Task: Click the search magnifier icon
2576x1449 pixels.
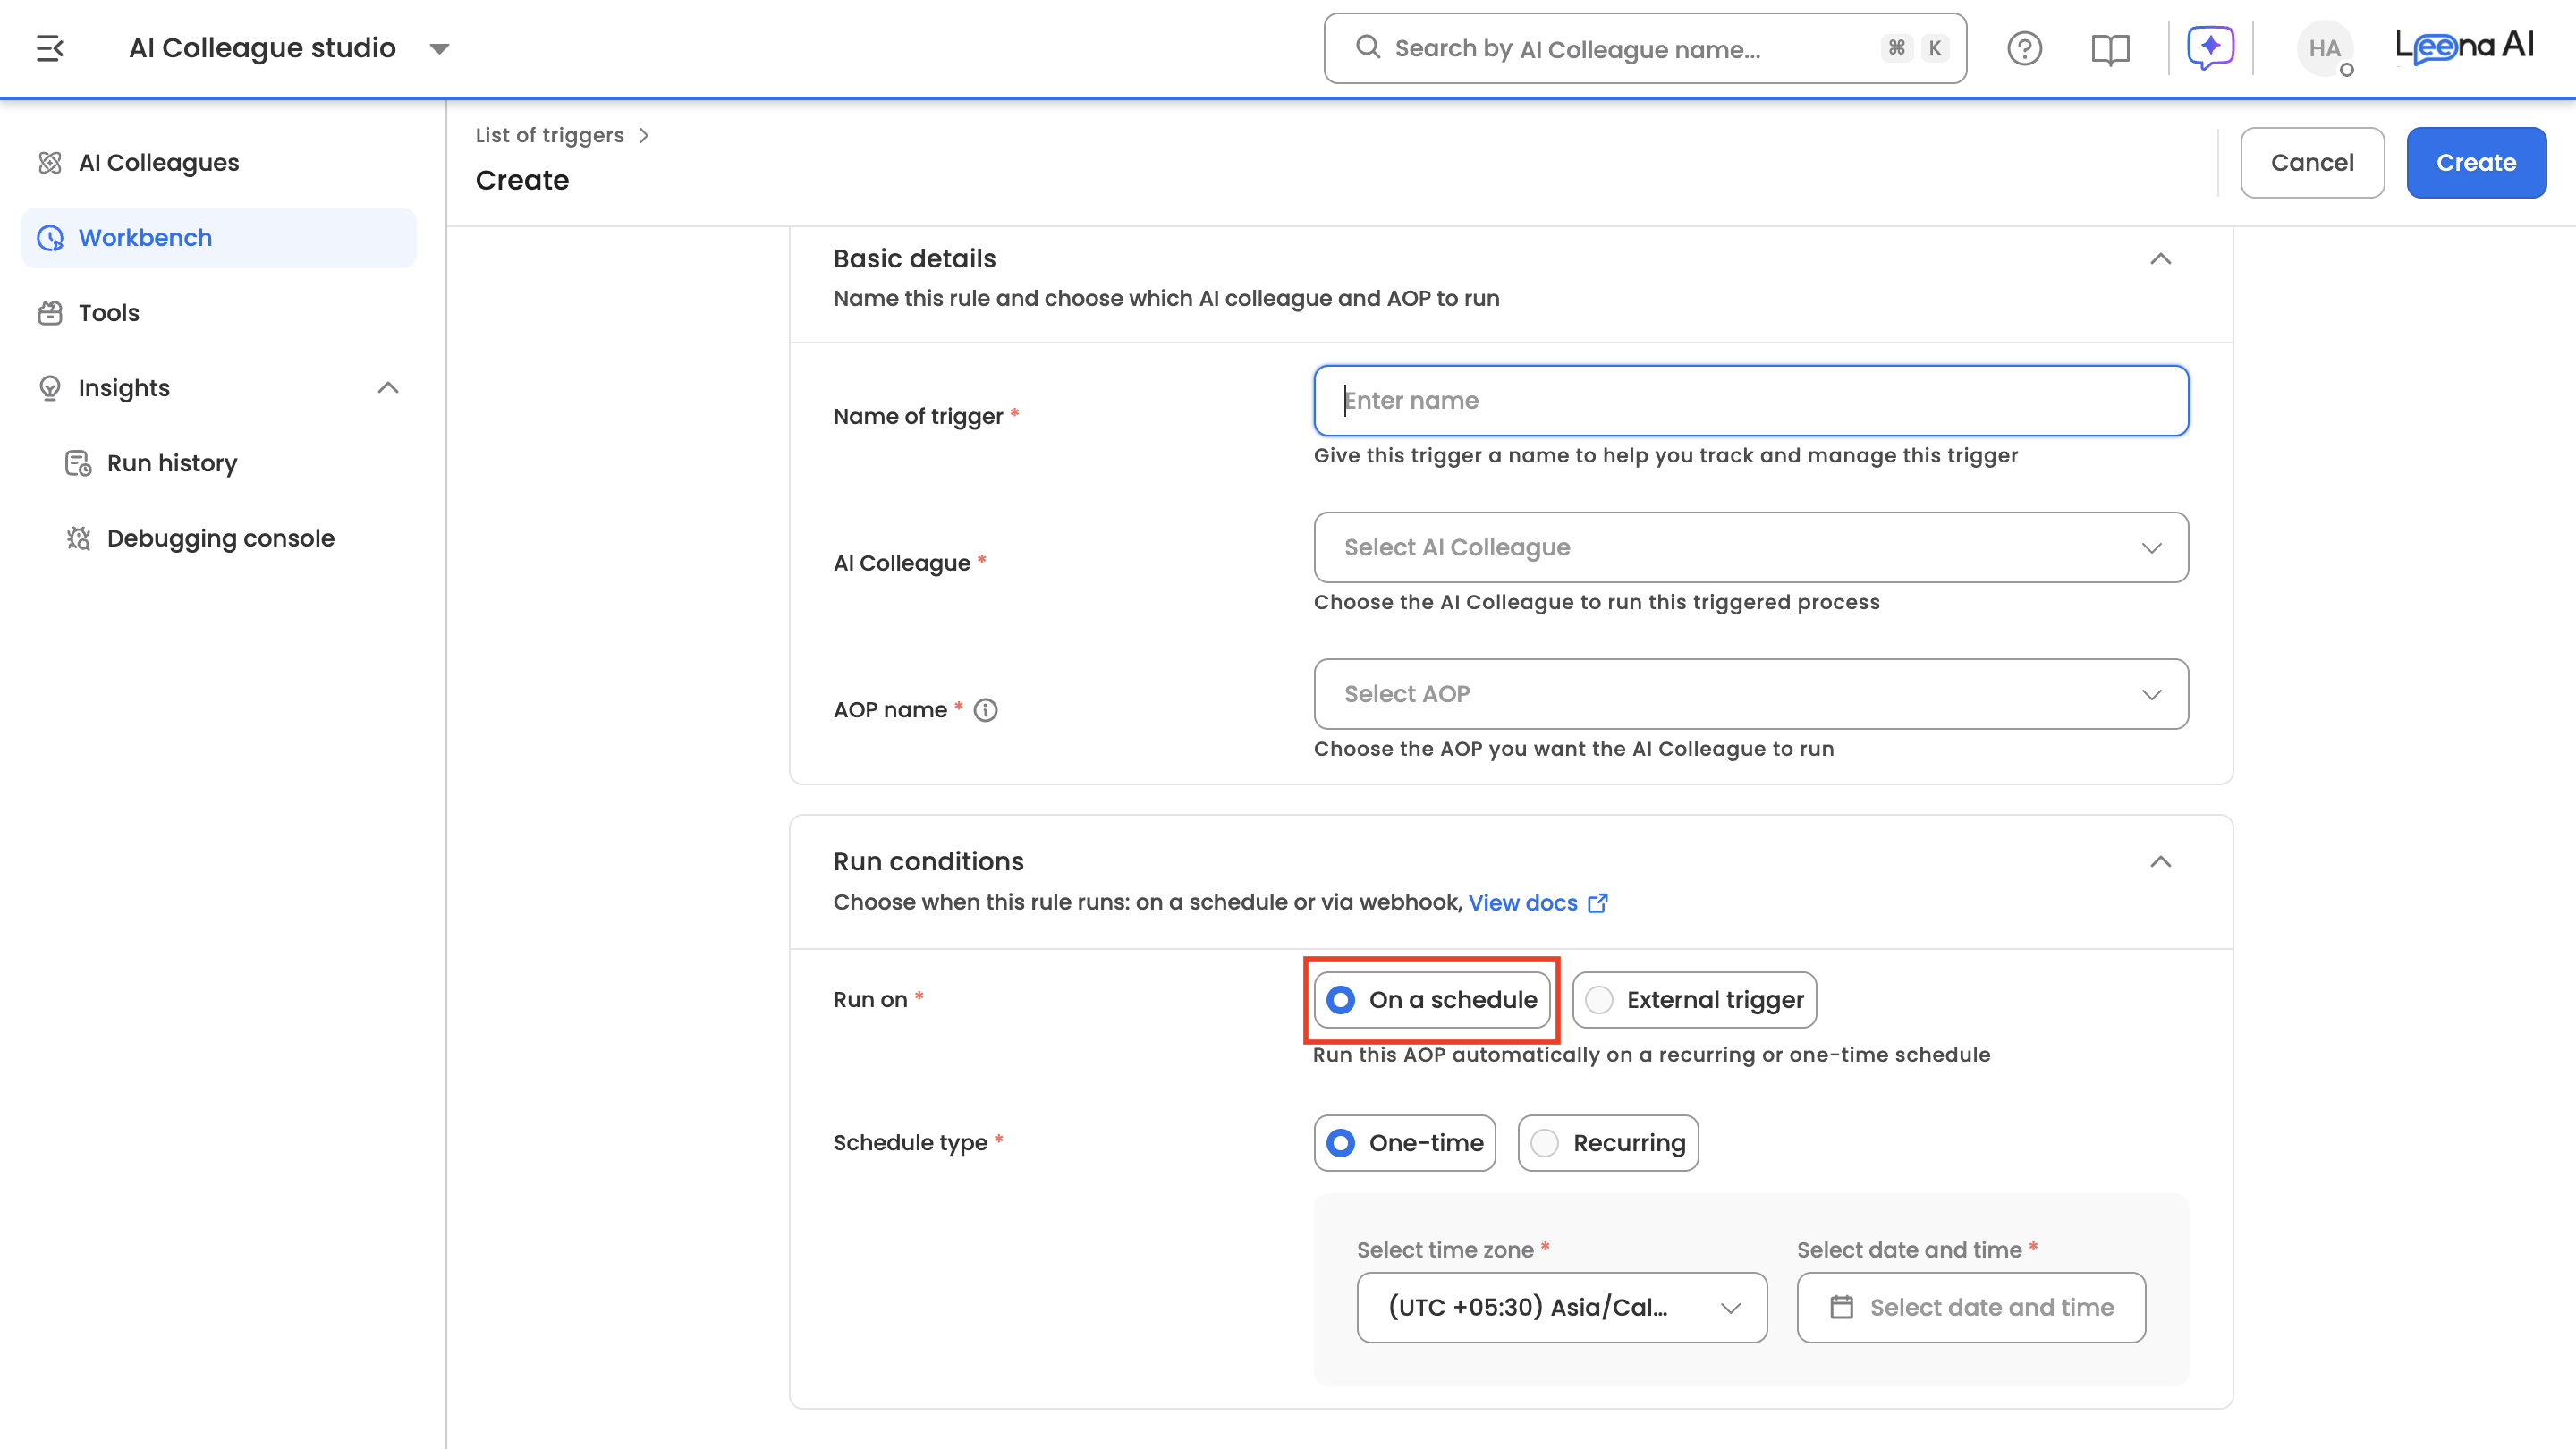Action: [x=1367, y=47]
